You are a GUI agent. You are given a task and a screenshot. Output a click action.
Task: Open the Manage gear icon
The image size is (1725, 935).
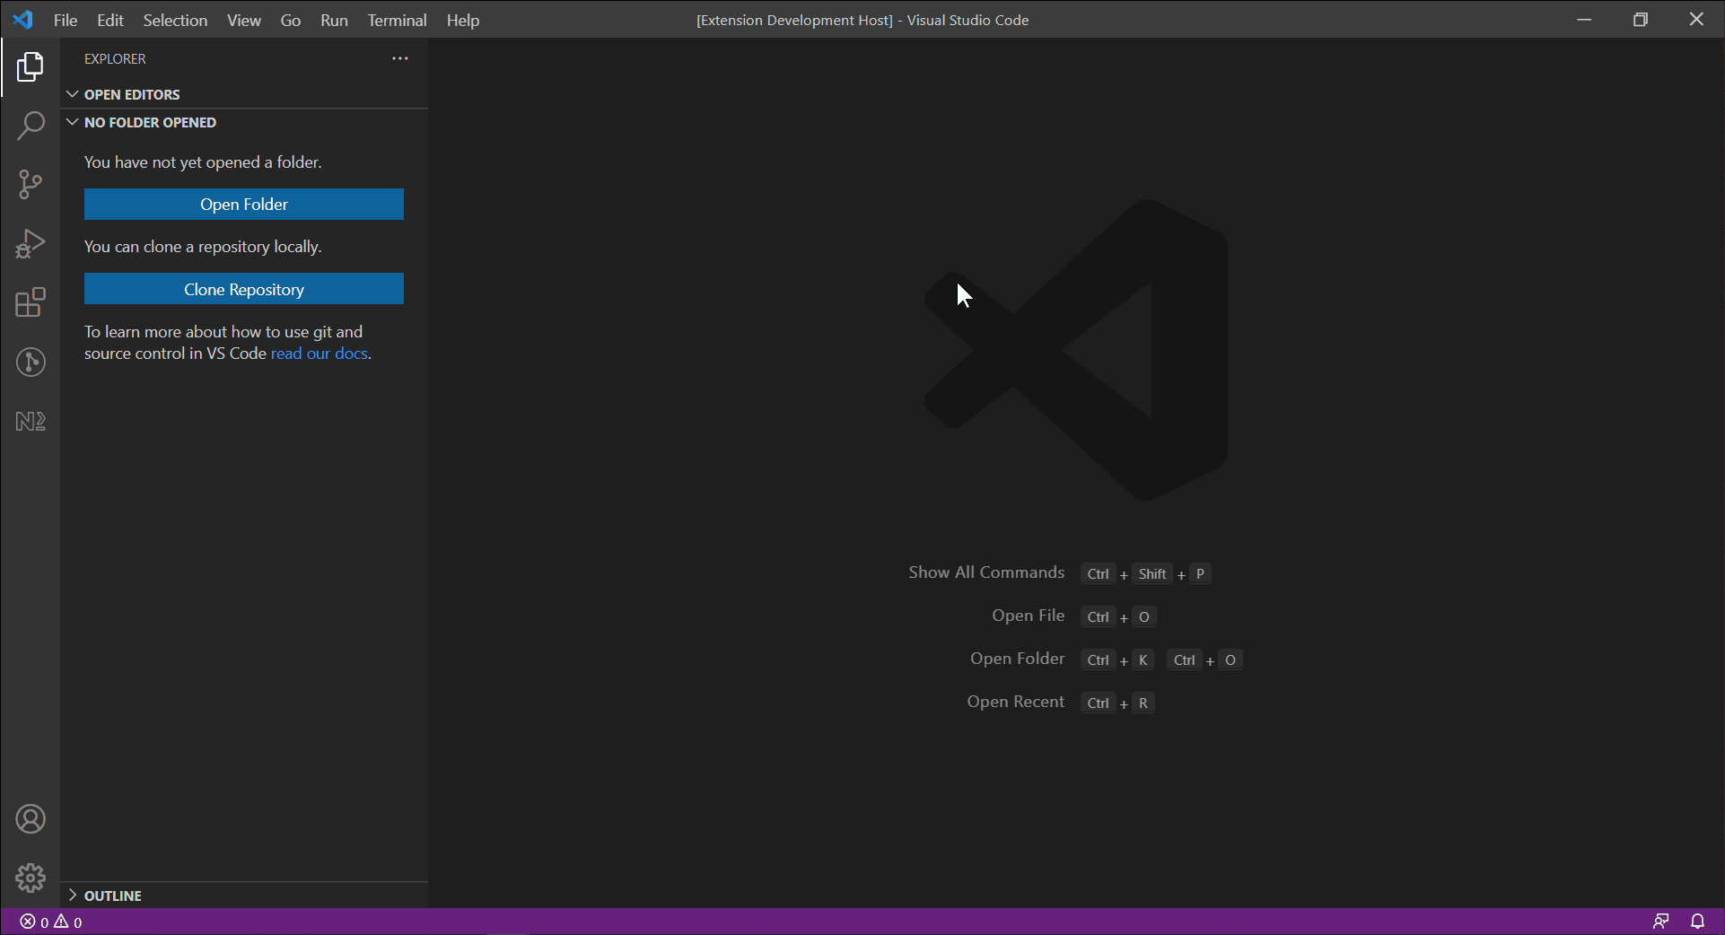[31, 878]
